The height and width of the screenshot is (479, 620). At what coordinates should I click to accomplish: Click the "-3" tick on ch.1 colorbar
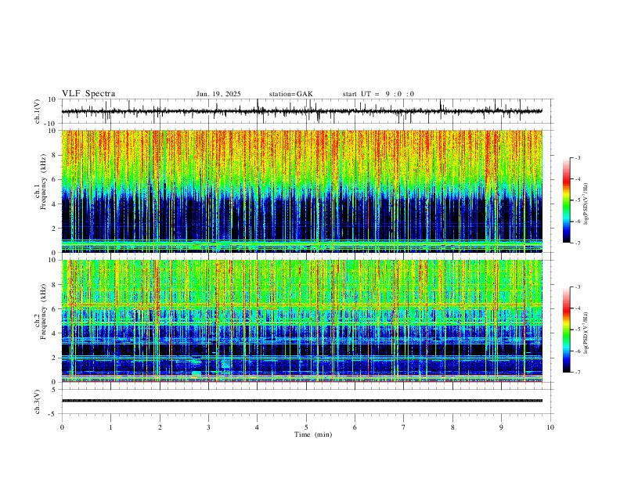(577, 157)
